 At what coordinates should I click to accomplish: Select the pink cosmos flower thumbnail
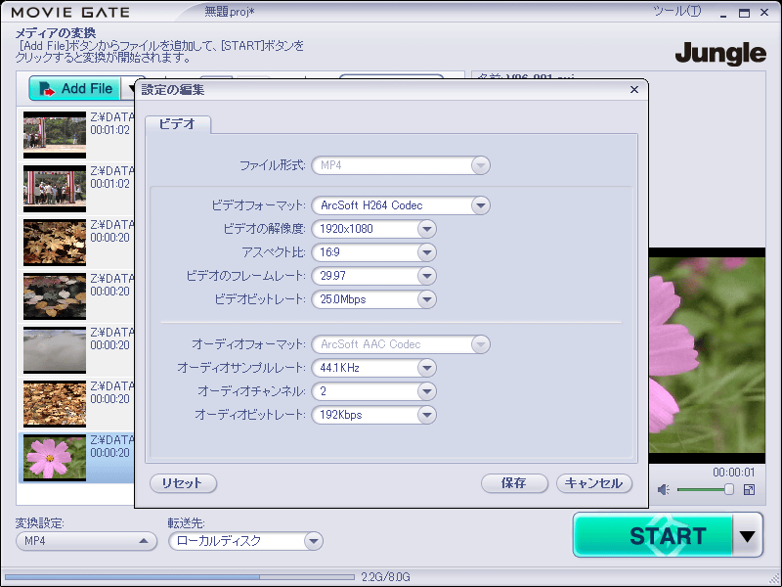pos(55,457)
